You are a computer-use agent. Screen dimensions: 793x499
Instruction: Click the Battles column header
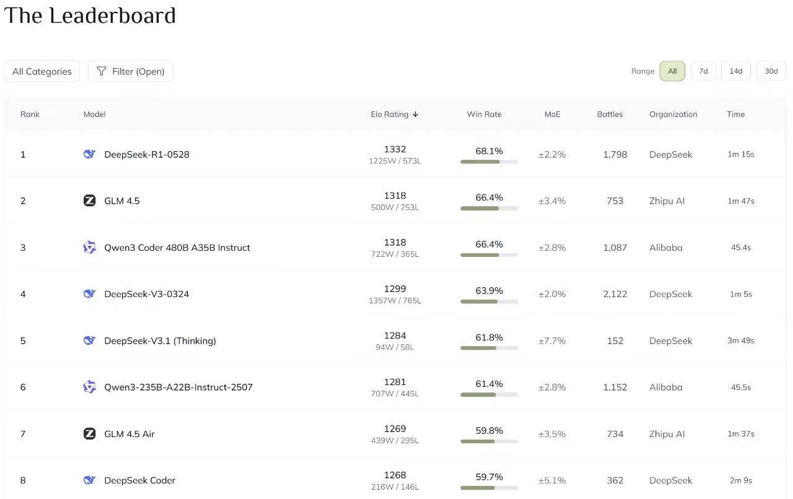(x=610, y=114)
